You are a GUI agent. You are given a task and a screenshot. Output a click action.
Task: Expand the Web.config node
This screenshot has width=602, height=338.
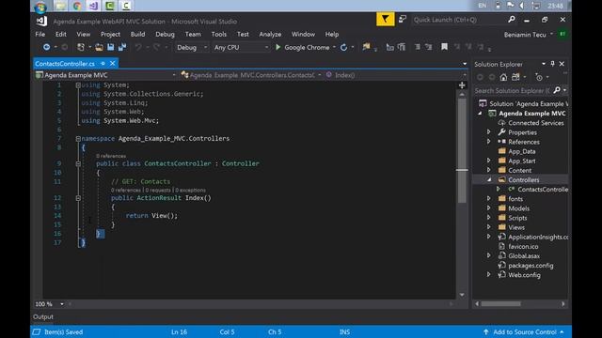[x=489, y=274]
